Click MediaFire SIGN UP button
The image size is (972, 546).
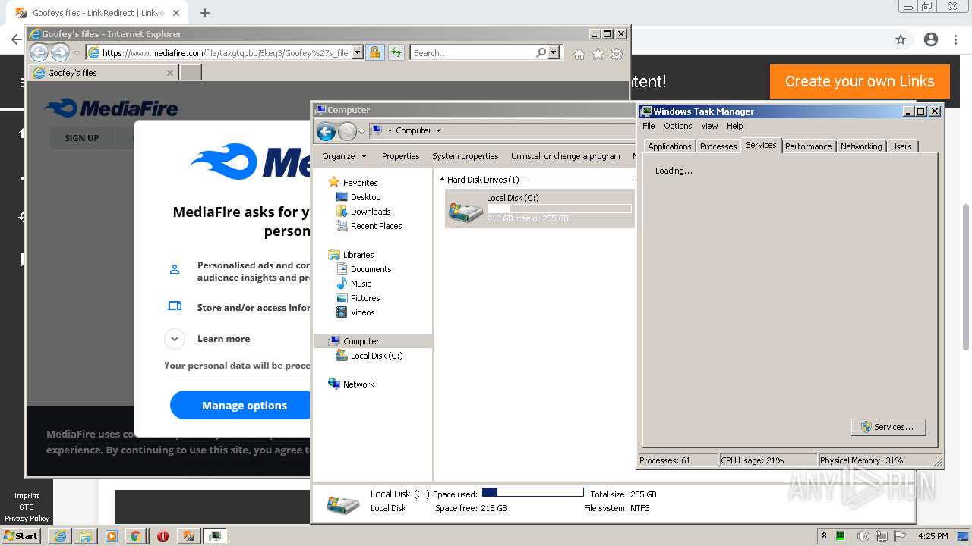[81, 138]
